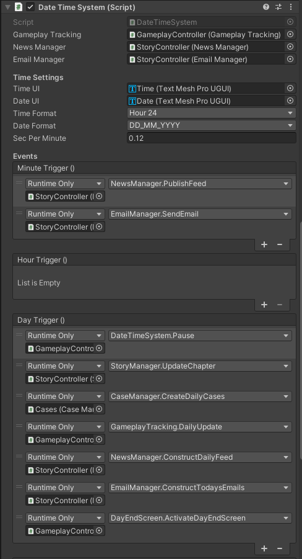Toggle the Date Time System enabled checkbox
Image resolution: width=302 pixels, height=559 pixels.
pyautogui.click(x=30, y=7)
